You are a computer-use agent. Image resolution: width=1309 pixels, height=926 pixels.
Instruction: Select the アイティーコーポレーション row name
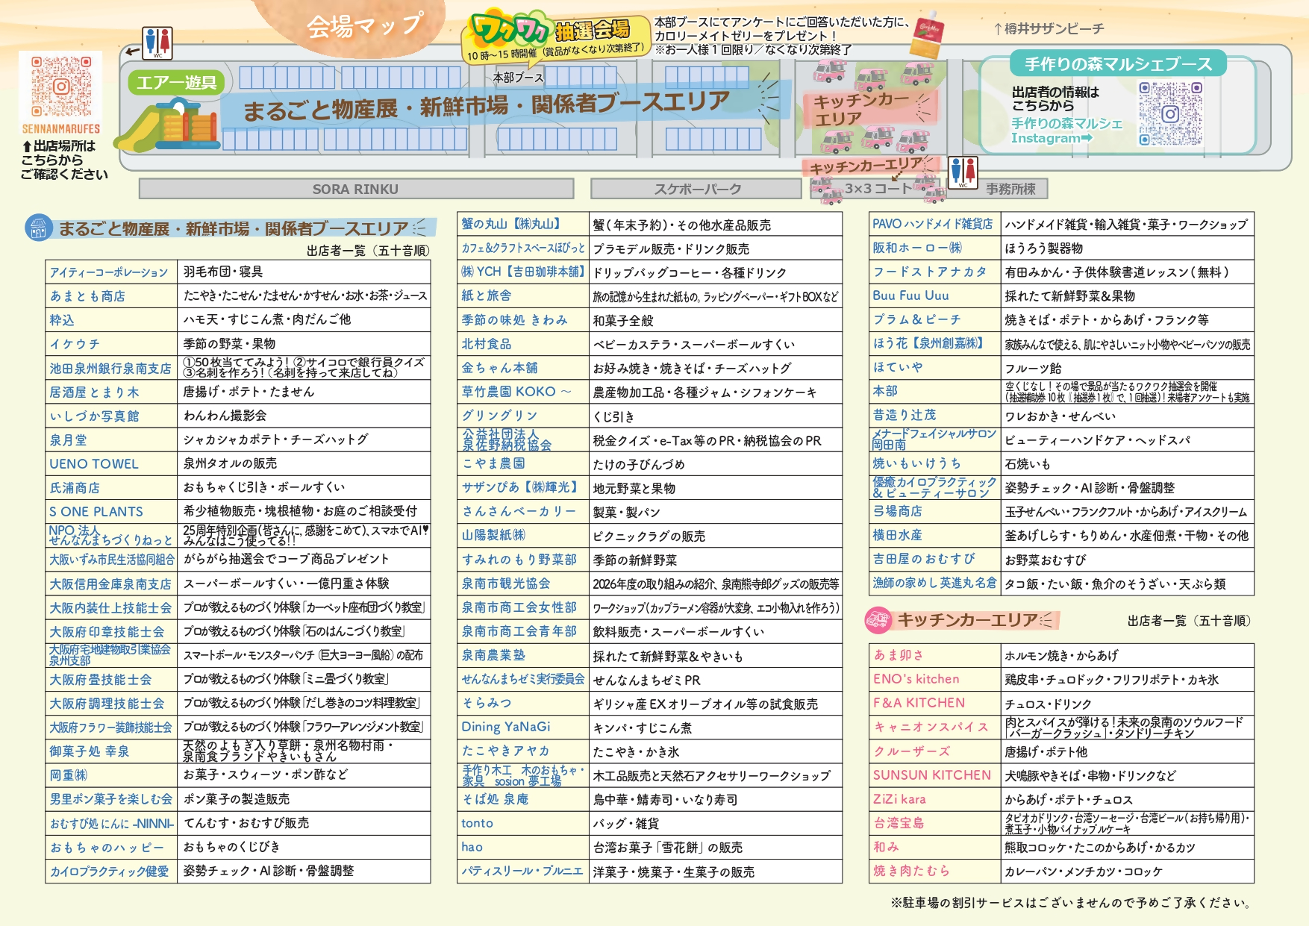coord(109,272)
